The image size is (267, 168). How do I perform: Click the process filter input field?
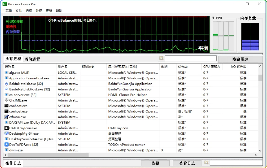pyautogui.click(x=191, y=58)
